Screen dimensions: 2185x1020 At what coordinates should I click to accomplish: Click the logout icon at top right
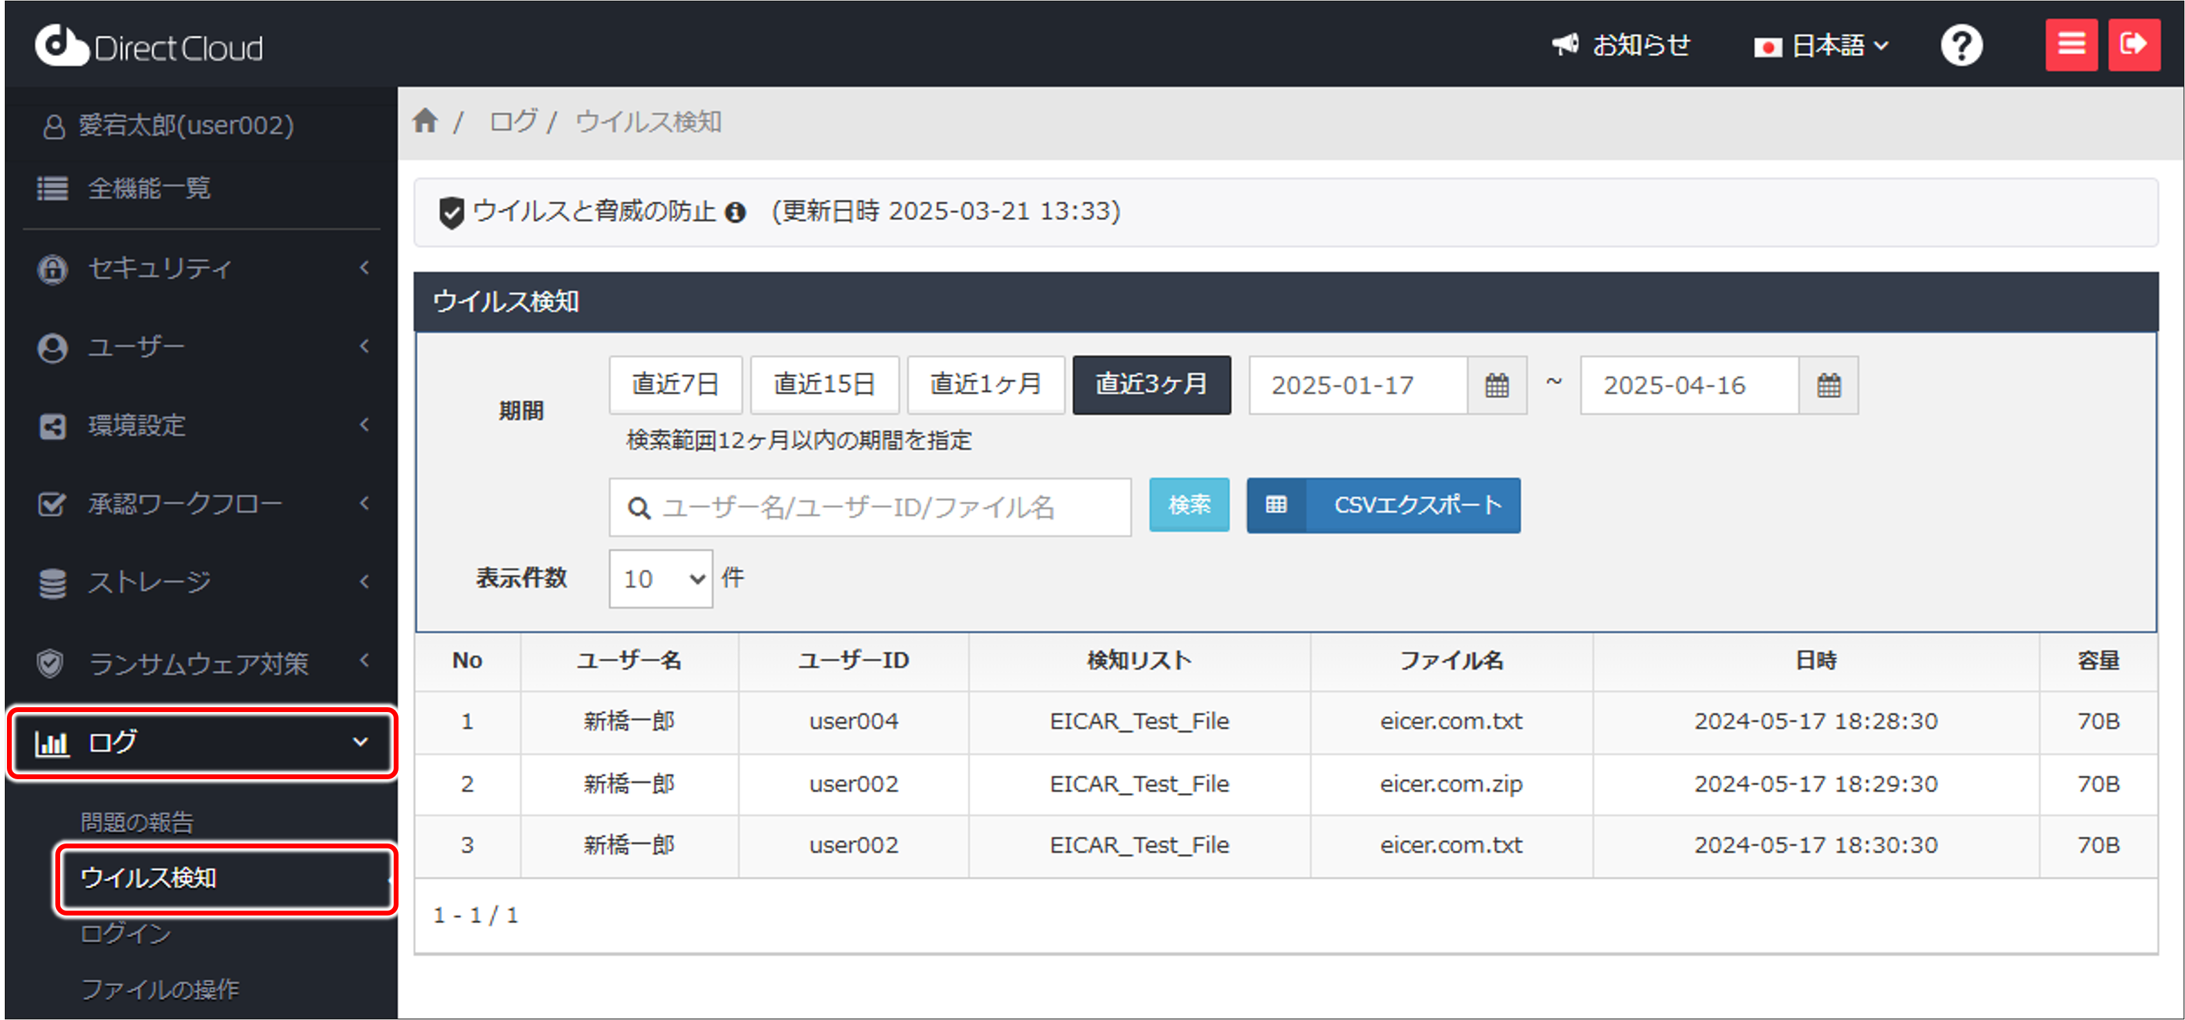2135,44
